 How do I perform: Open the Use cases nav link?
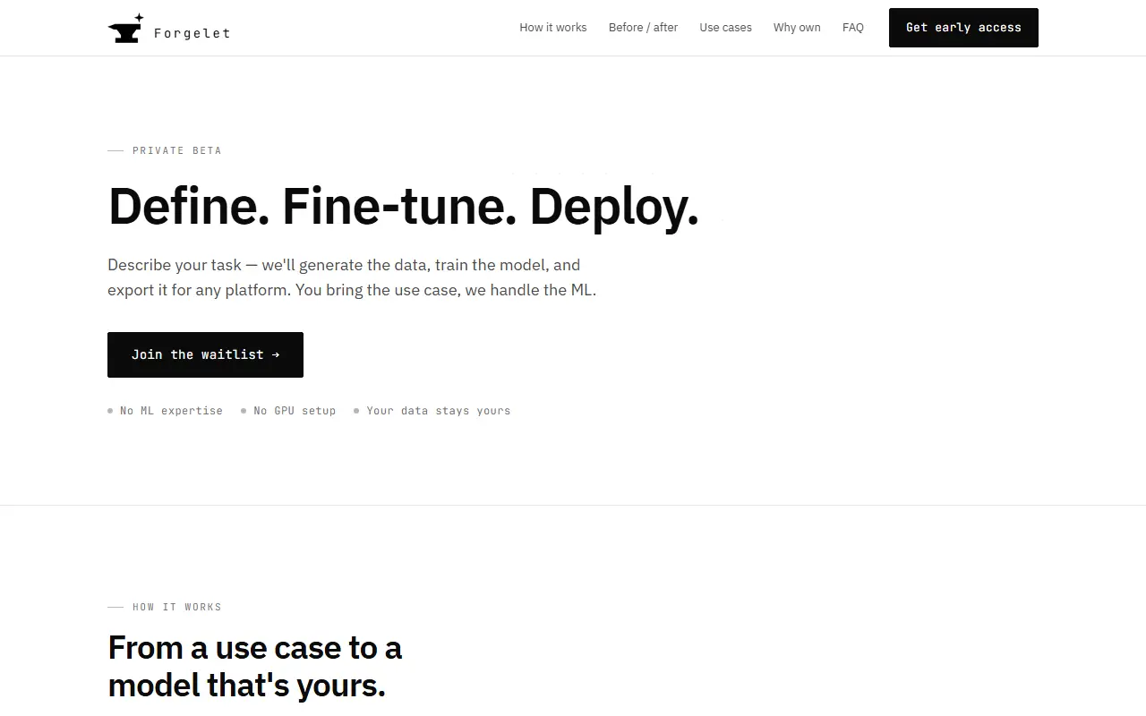click(x=725, y=28)
